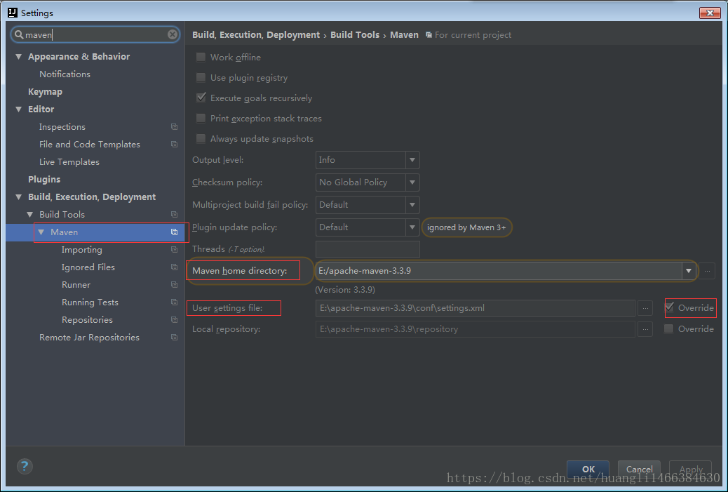Open the Checksum policy dropdown
The height and width of the screenshot is (492, 728).
click(x=368, y=182)
